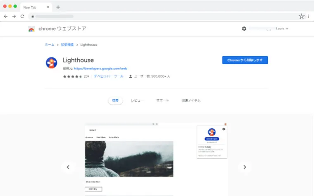Open the 拡張機能 breadcrumb link
314x196 pixels.
click(67, 45)
